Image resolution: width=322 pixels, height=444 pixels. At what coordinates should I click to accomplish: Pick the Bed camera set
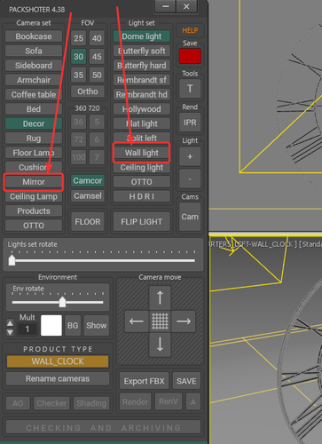tap(34, 109)
